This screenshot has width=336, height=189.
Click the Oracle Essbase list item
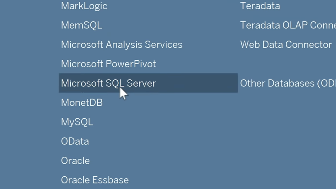coord(95,180)
